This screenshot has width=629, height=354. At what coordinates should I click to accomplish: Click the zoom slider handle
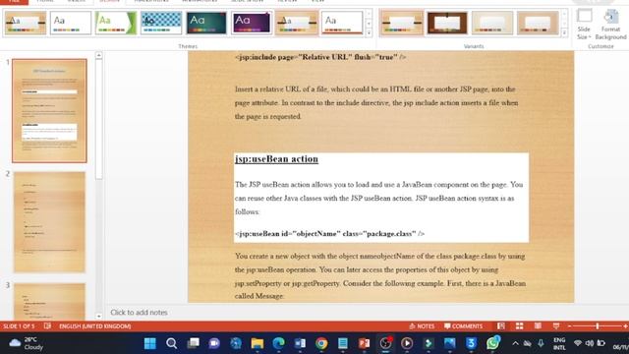(598, 326)
